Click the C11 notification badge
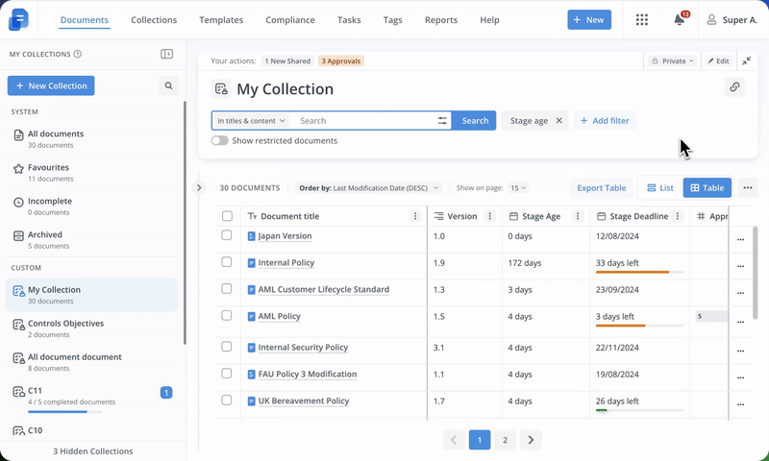The height and width of the screenshot is (461, 769). (x=166, y=393)
